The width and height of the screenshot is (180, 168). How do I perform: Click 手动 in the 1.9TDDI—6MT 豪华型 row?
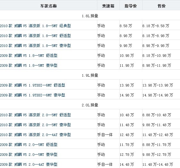coord(101,95)
